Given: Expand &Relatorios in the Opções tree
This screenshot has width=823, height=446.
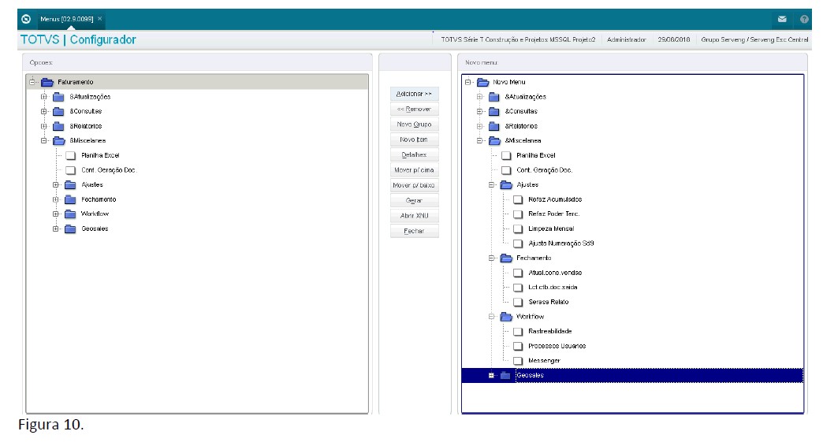Looking at the screenshot, I should pyautogui.click(x=44, y=126).
